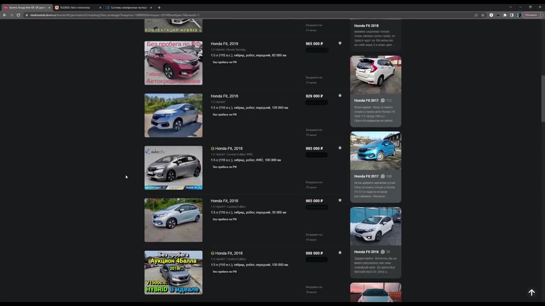Bookmark this page with the star icon
The width and height of the screenshot is (545, 306).
(483, 15)
